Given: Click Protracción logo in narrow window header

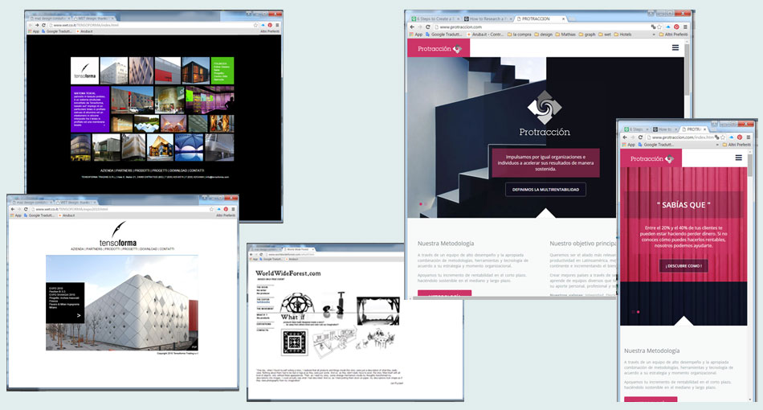Looking at the screenshot, I should pyautogui.click(x=652, y=158).
